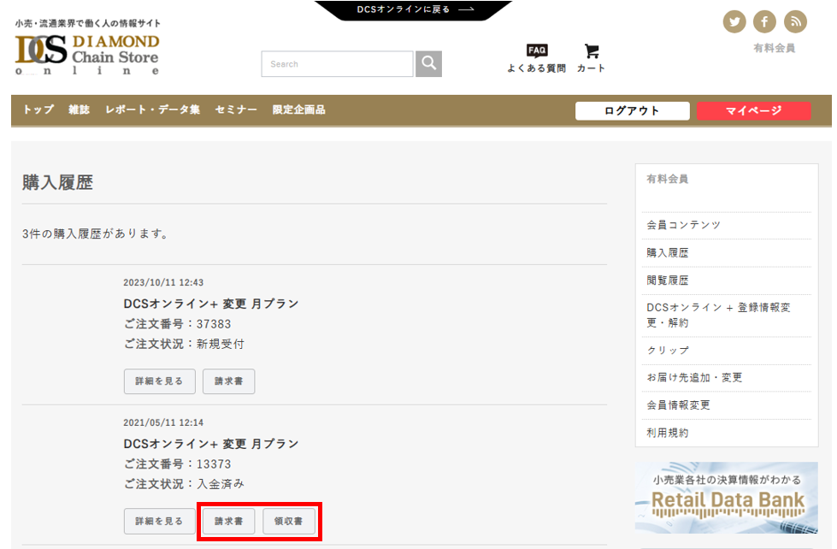Open 領収書 for order 13373
The width and height of the screenshot is (837, 549).
point(289,521)
